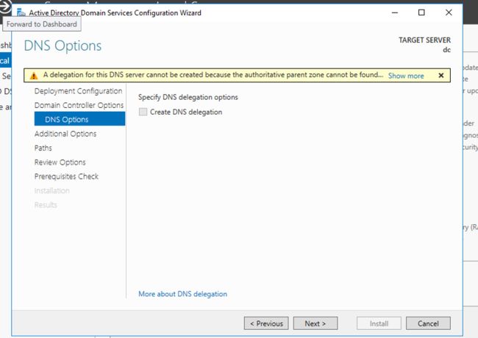478x338 pixels.
Task: Click Next to continue the wizard
Action: (x=315, y=323)
